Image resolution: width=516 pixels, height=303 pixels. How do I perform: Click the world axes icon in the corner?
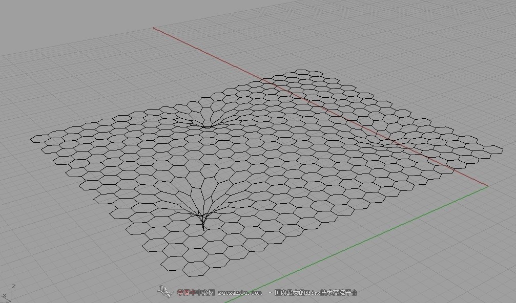[x=7, y=293]
